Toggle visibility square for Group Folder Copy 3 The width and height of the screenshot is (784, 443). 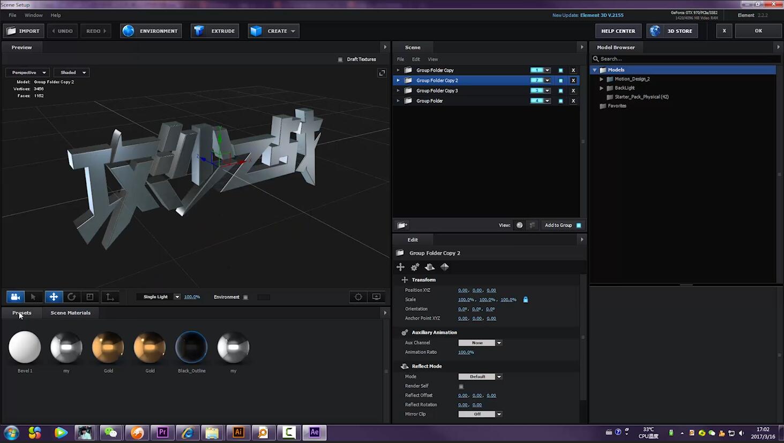click(x=561, y=90)
